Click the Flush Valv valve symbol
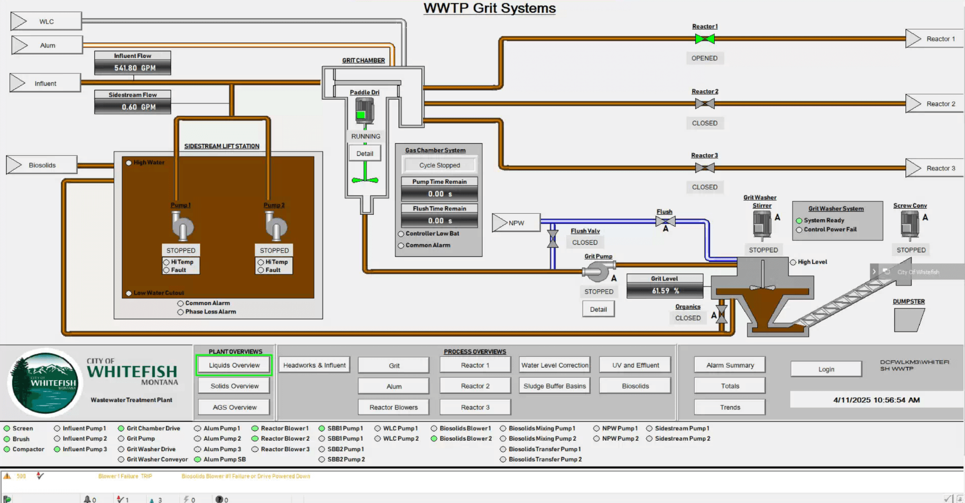The height and width of the screenshot is (503, 965). click(x=553, y=239)
